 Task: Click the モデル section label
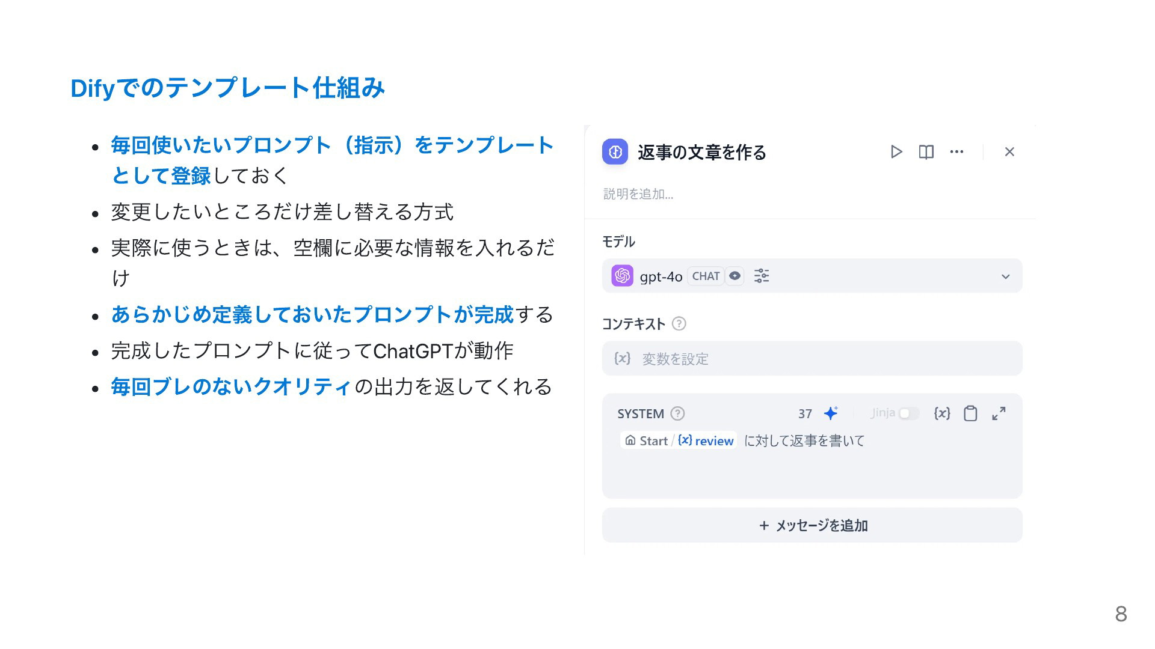click(x=618, y=242)
